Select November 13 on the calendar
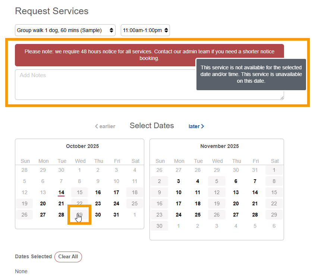The height and width of the screenshot is (278, 312). (x=236, y=192)
